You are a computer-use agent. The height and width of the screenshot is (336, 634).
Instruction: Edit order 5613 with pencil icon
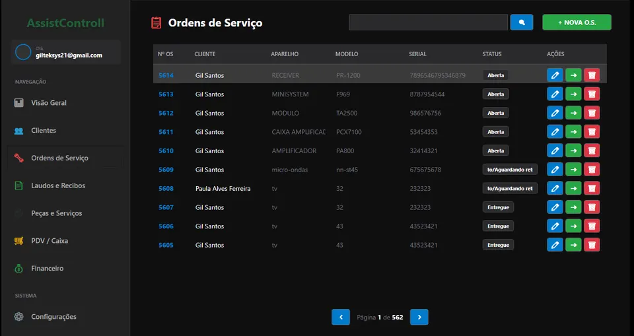tap(555, 94)
